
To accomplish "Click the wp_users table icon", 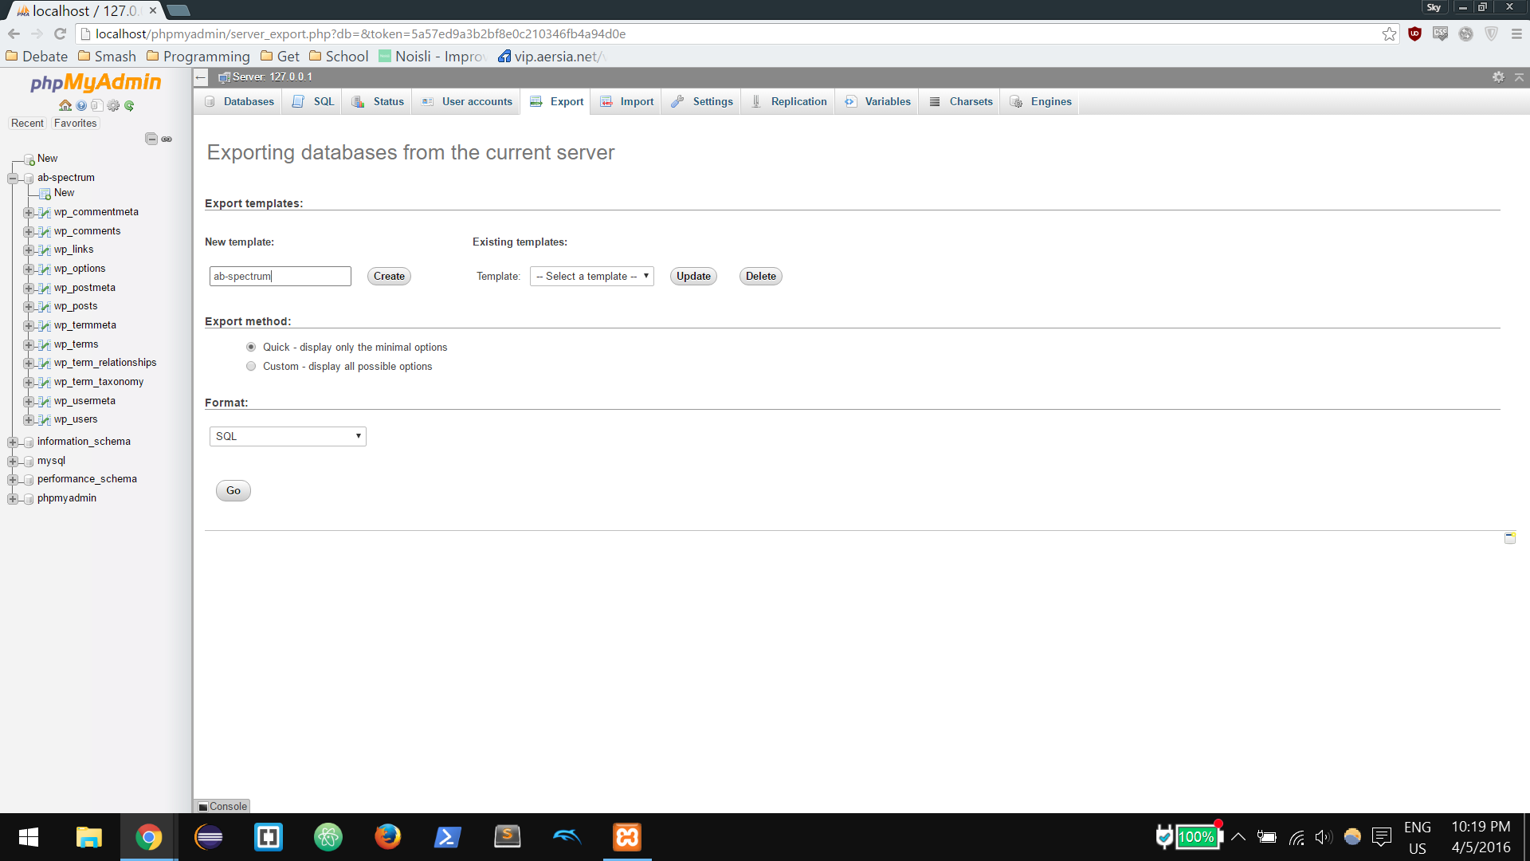I will click(45, 420).
